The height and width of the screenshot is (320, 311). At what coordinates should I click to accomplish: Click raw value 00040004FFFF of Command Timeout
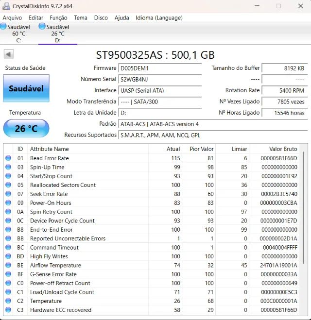pos(280,247)
